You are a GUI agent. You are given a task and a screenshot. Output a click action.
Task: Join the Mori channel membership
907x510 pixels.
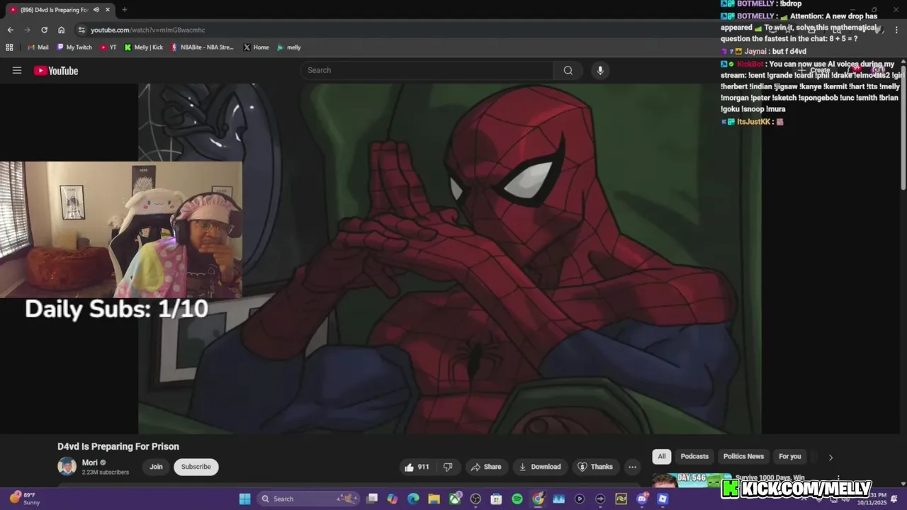click(156, 467)
